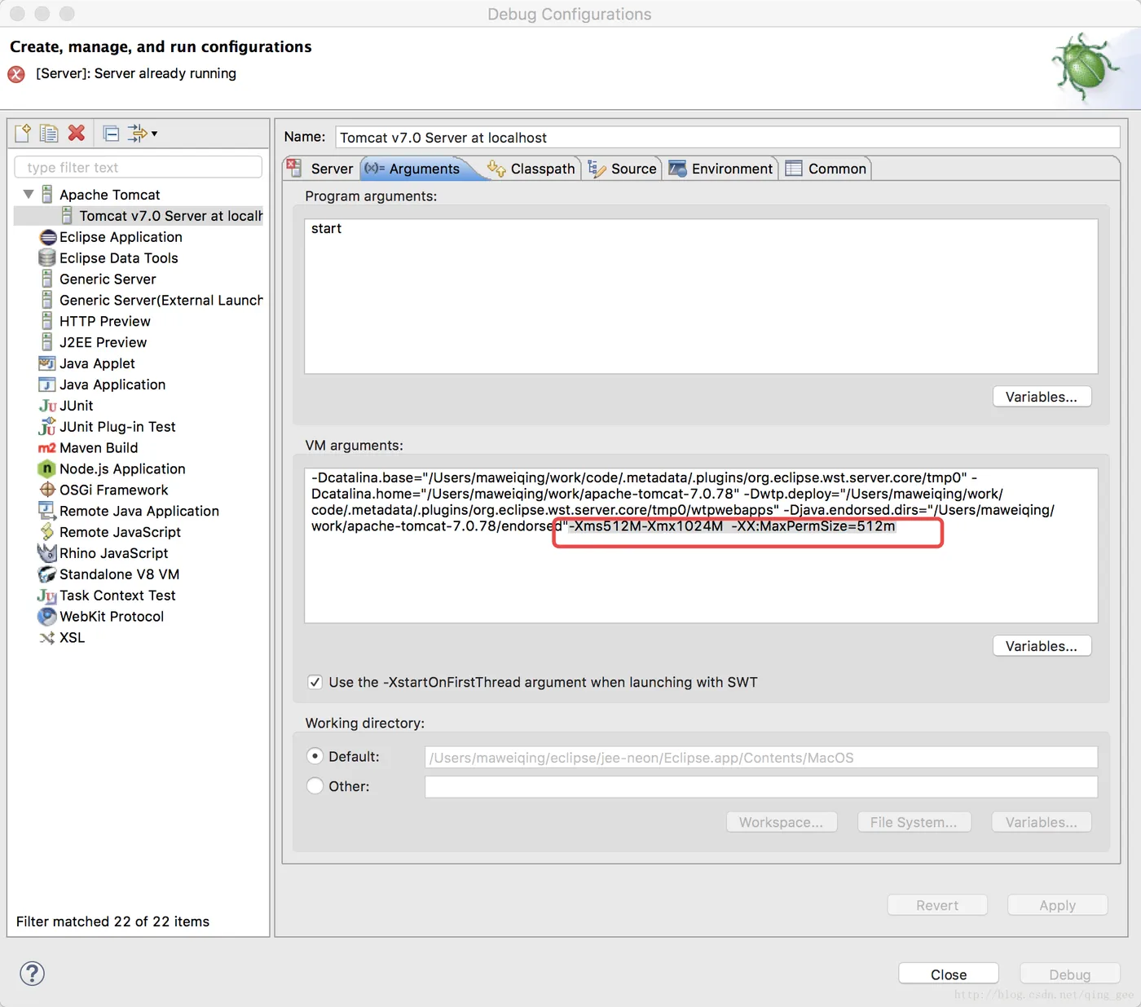The image size is (1141, 1007).
Task: Click inside the VM arguments text area
Action: [701, 546]
